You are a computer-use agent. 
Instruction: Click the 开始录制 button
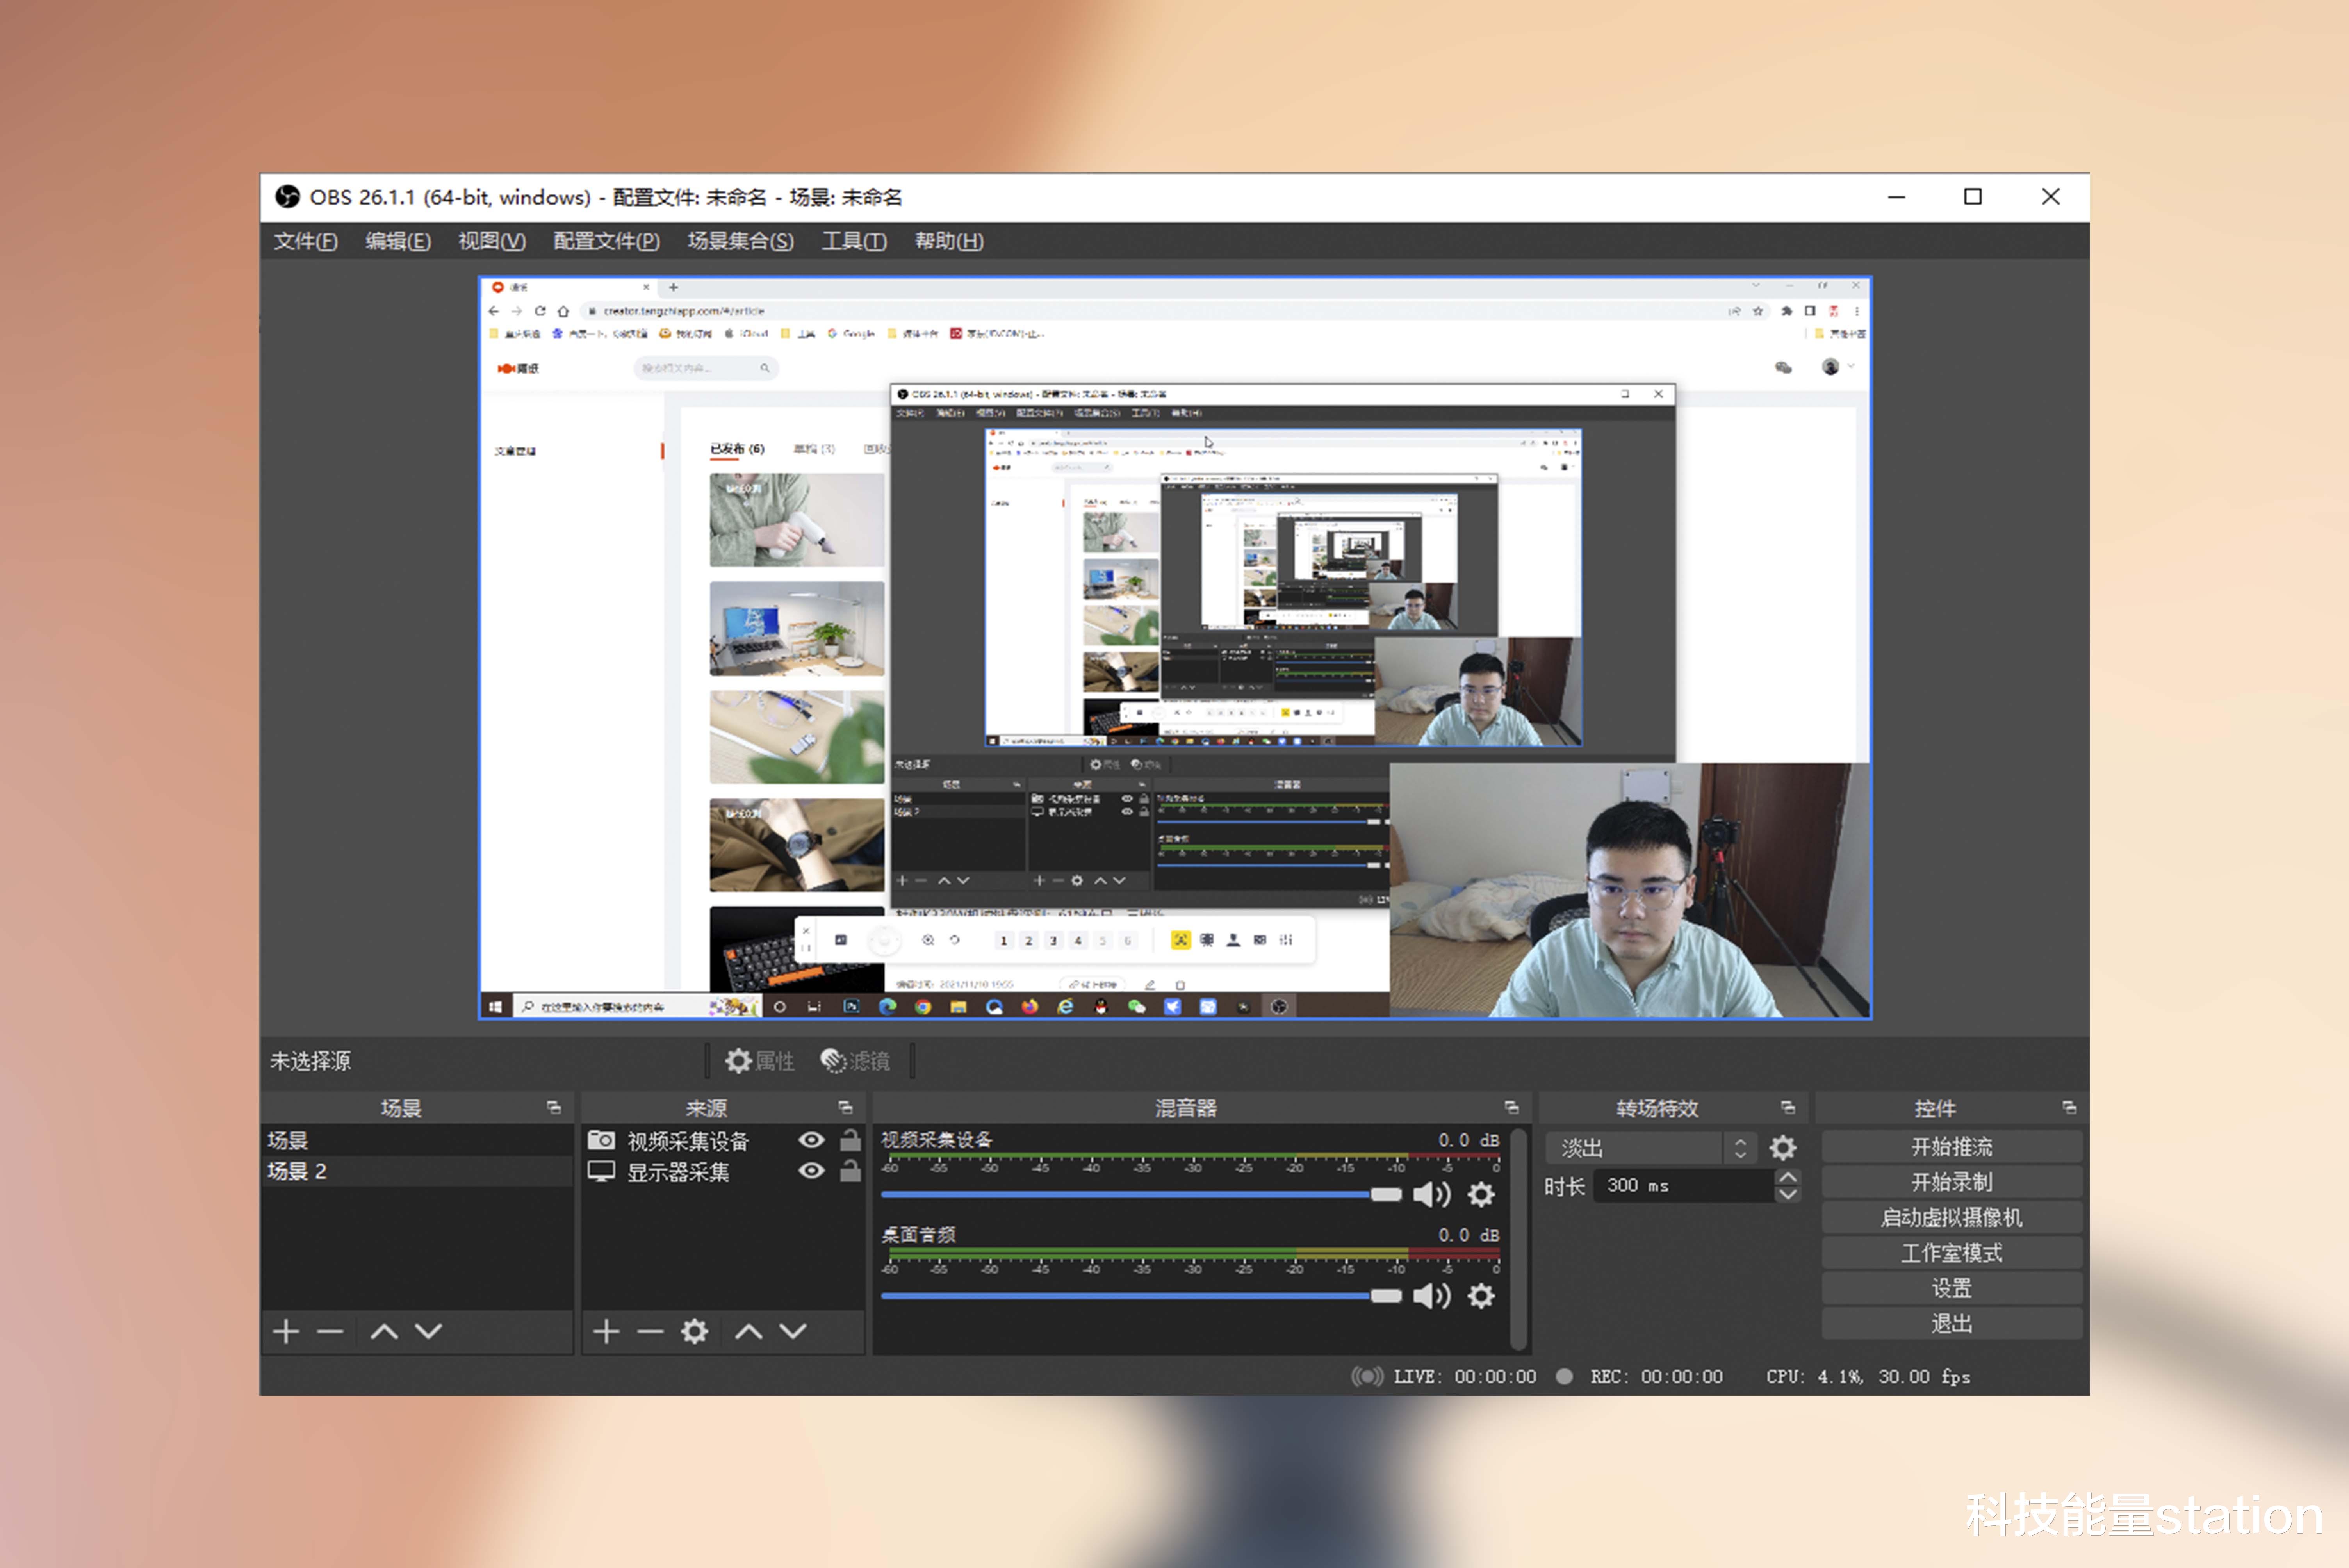(x=1952, y=1182)
